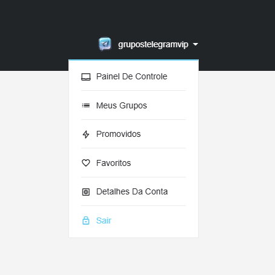Screen dimensions: 275x275
Task: Click the grupostelegramvip username
Action: (153, 44)
